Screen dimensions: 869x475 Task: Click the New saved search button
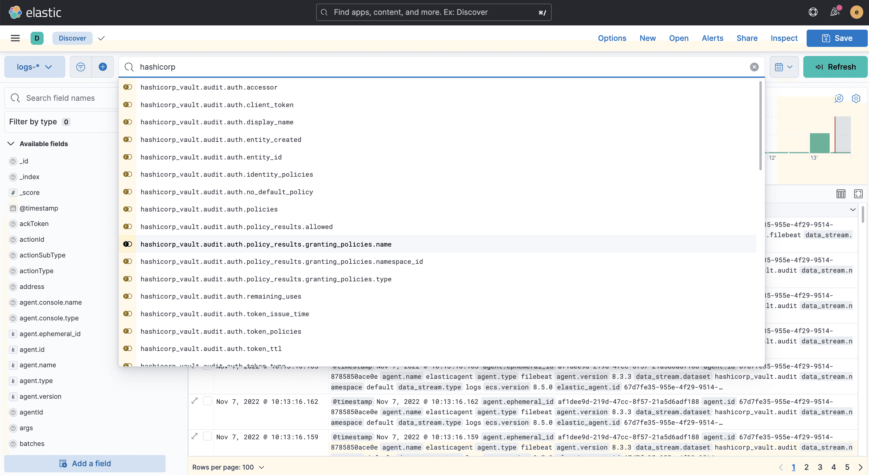(x=648, y=38)
